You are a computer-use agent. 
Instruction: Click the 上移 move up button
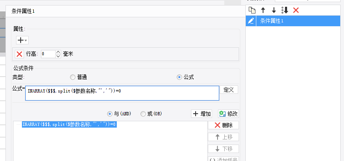223,137
